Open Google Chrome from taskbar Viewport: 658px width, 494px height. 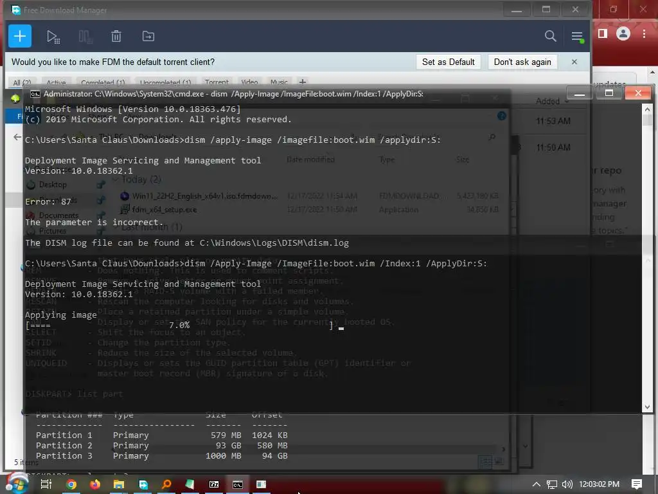point(71,484)
